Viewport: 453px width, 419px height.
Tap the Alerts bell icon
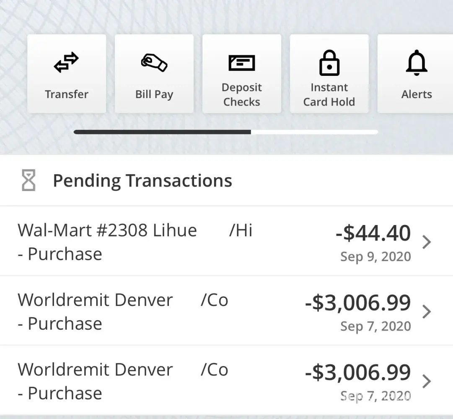point(417,63)
